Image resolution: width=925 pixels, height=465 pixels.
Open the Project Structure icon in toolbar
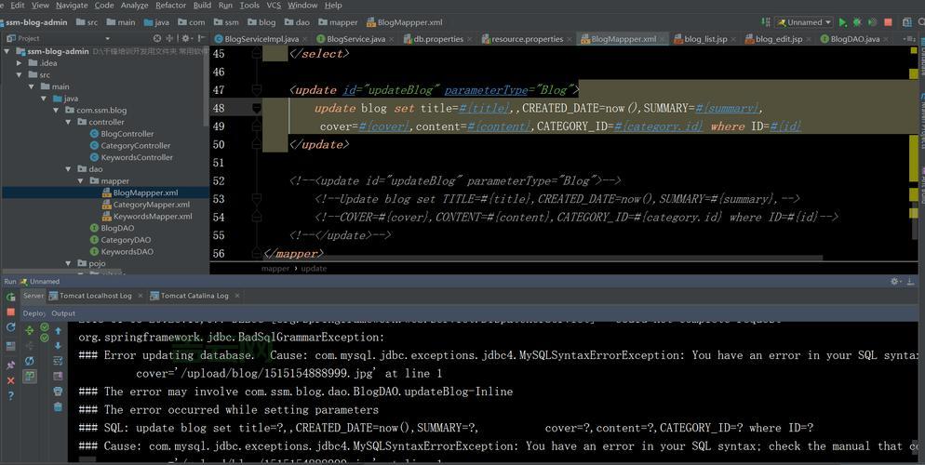(x=906, y=22)
